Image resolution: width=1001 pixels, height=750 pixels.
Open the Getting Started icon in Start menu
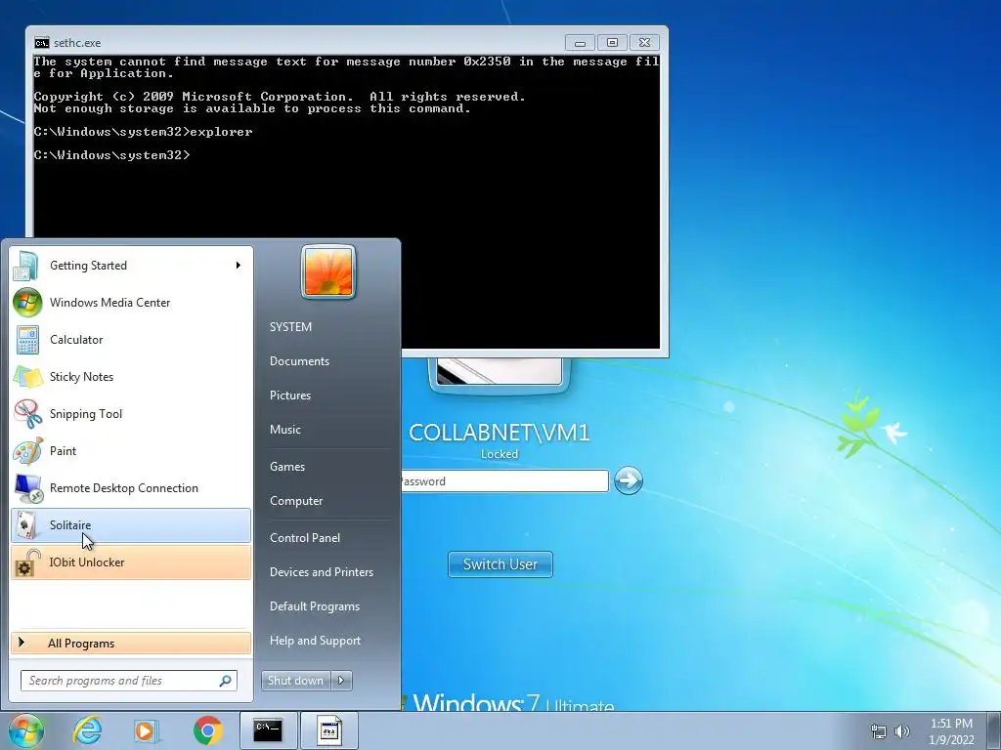coord(26,266)
